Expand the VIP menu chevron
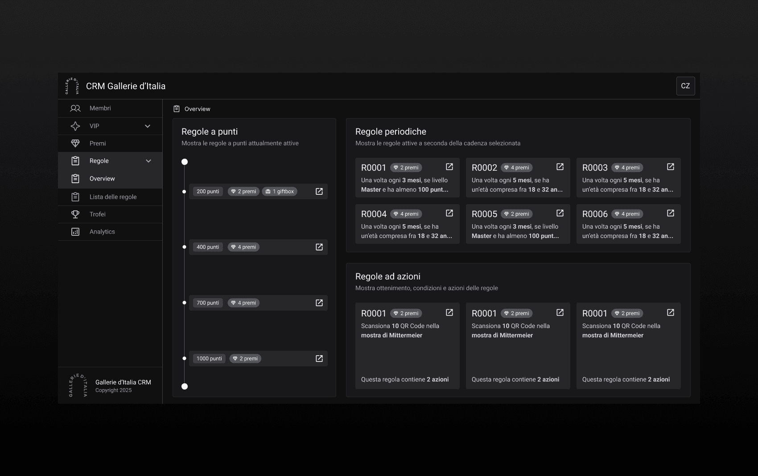Viewport: 758px width, 476px height. (148, 126)
